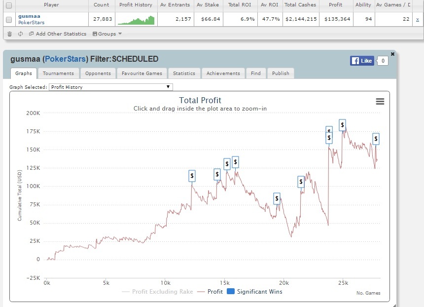
Task: Sort by Av Entrants column header
Action: pyautogui.click(x=175, y=5)
